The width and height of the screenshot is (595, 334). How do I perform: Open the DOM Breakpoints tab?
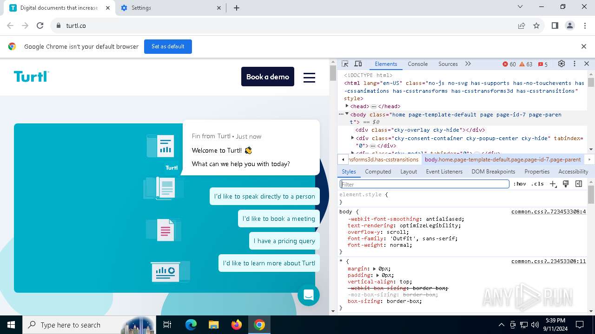pyautogui.click(x=493, y=172)
